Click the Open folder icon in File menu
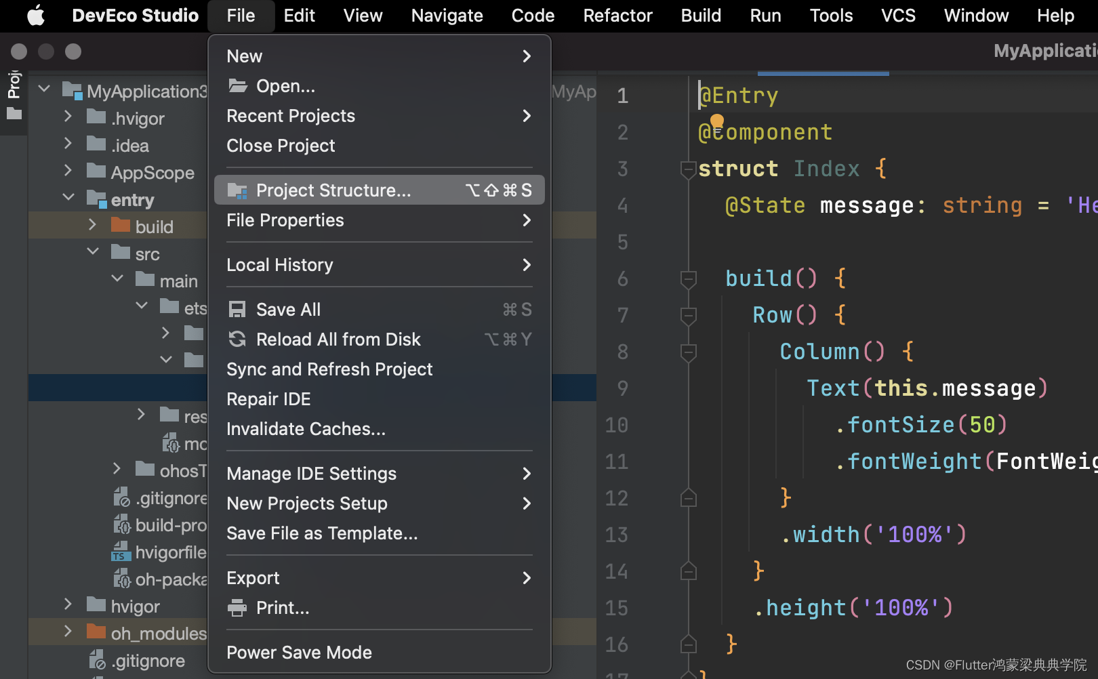This screenshot has height=679, width=1098. (237, 85)
